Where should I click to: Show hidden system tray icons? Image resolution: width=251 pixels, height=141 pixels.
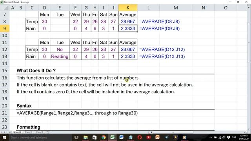[211, 137]
